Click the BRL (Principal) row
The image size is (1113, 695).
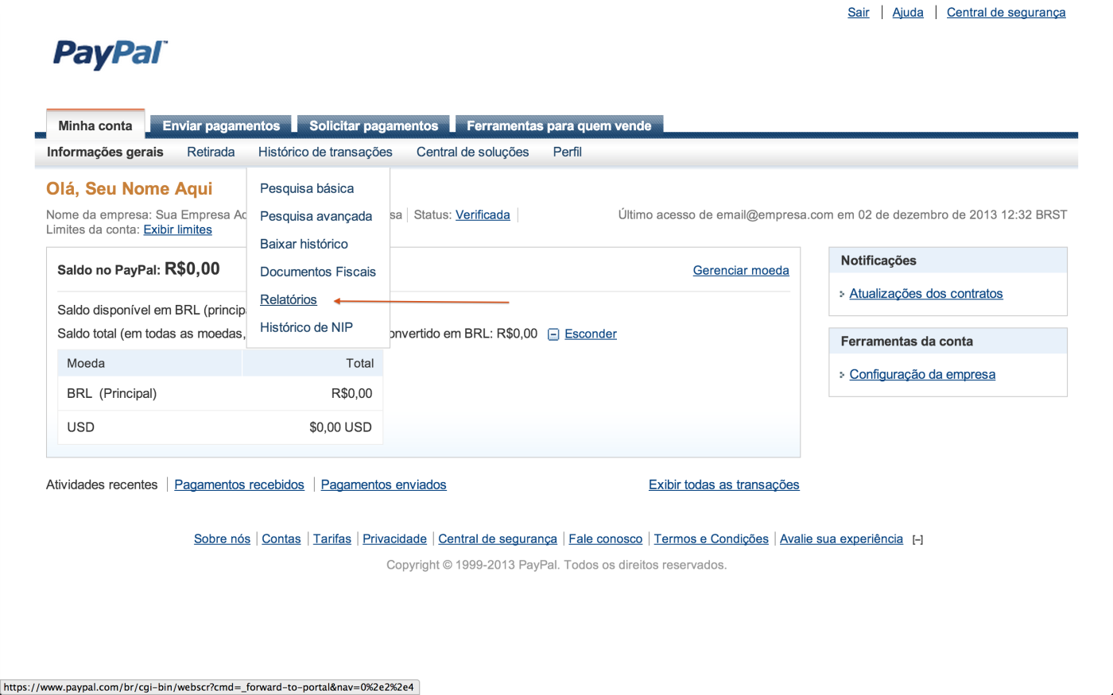coord(220,393)
